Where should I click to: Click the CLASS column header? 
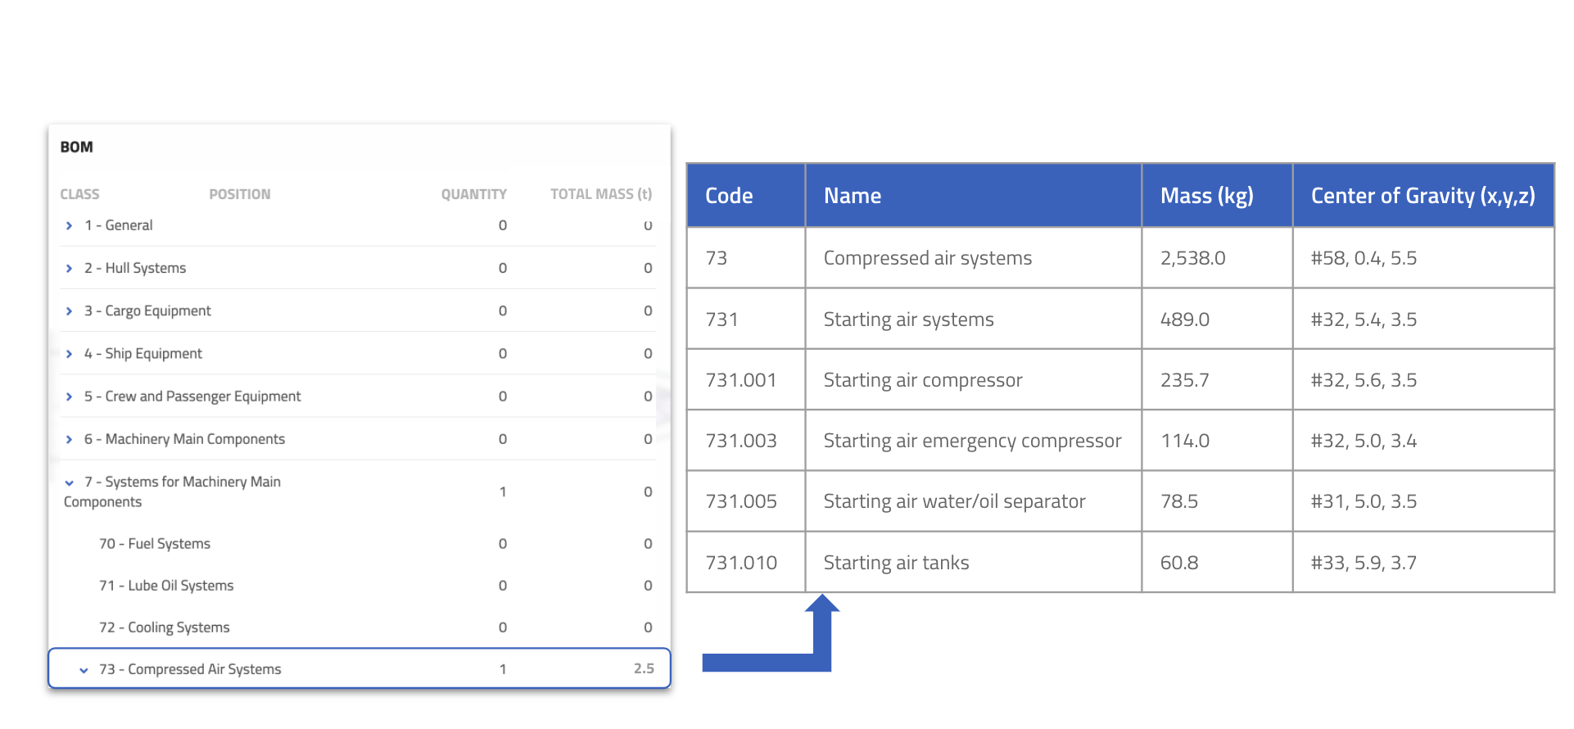pos(79,194)
